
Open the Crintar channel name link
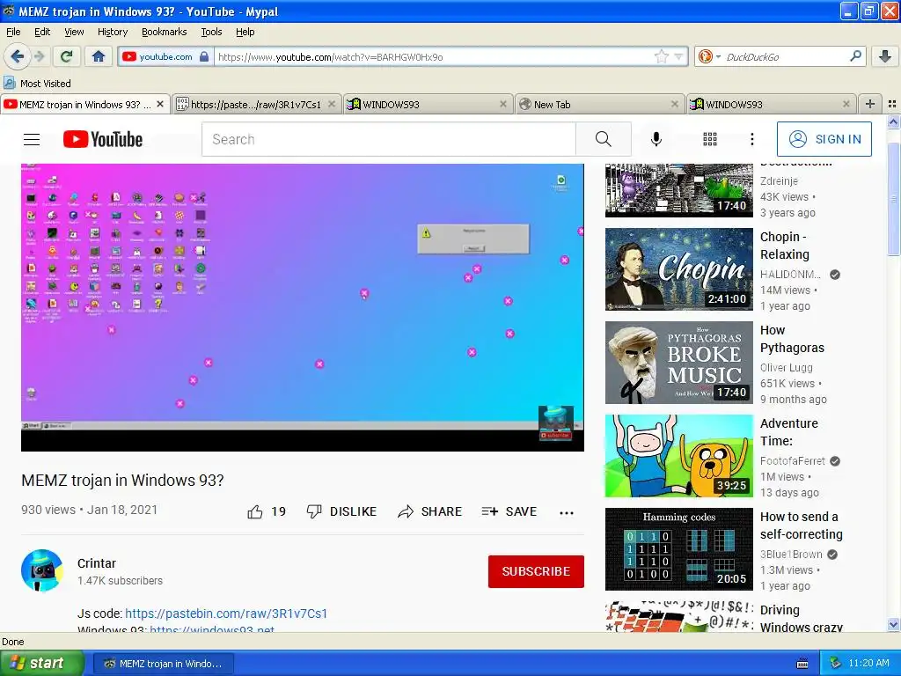[x=97, y=563]
